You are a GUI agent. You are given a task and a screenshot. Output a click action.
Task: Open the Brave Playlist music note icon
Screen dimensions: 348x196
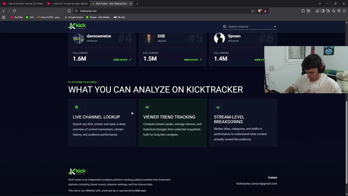pyautogui.click(x=317, y=11)
